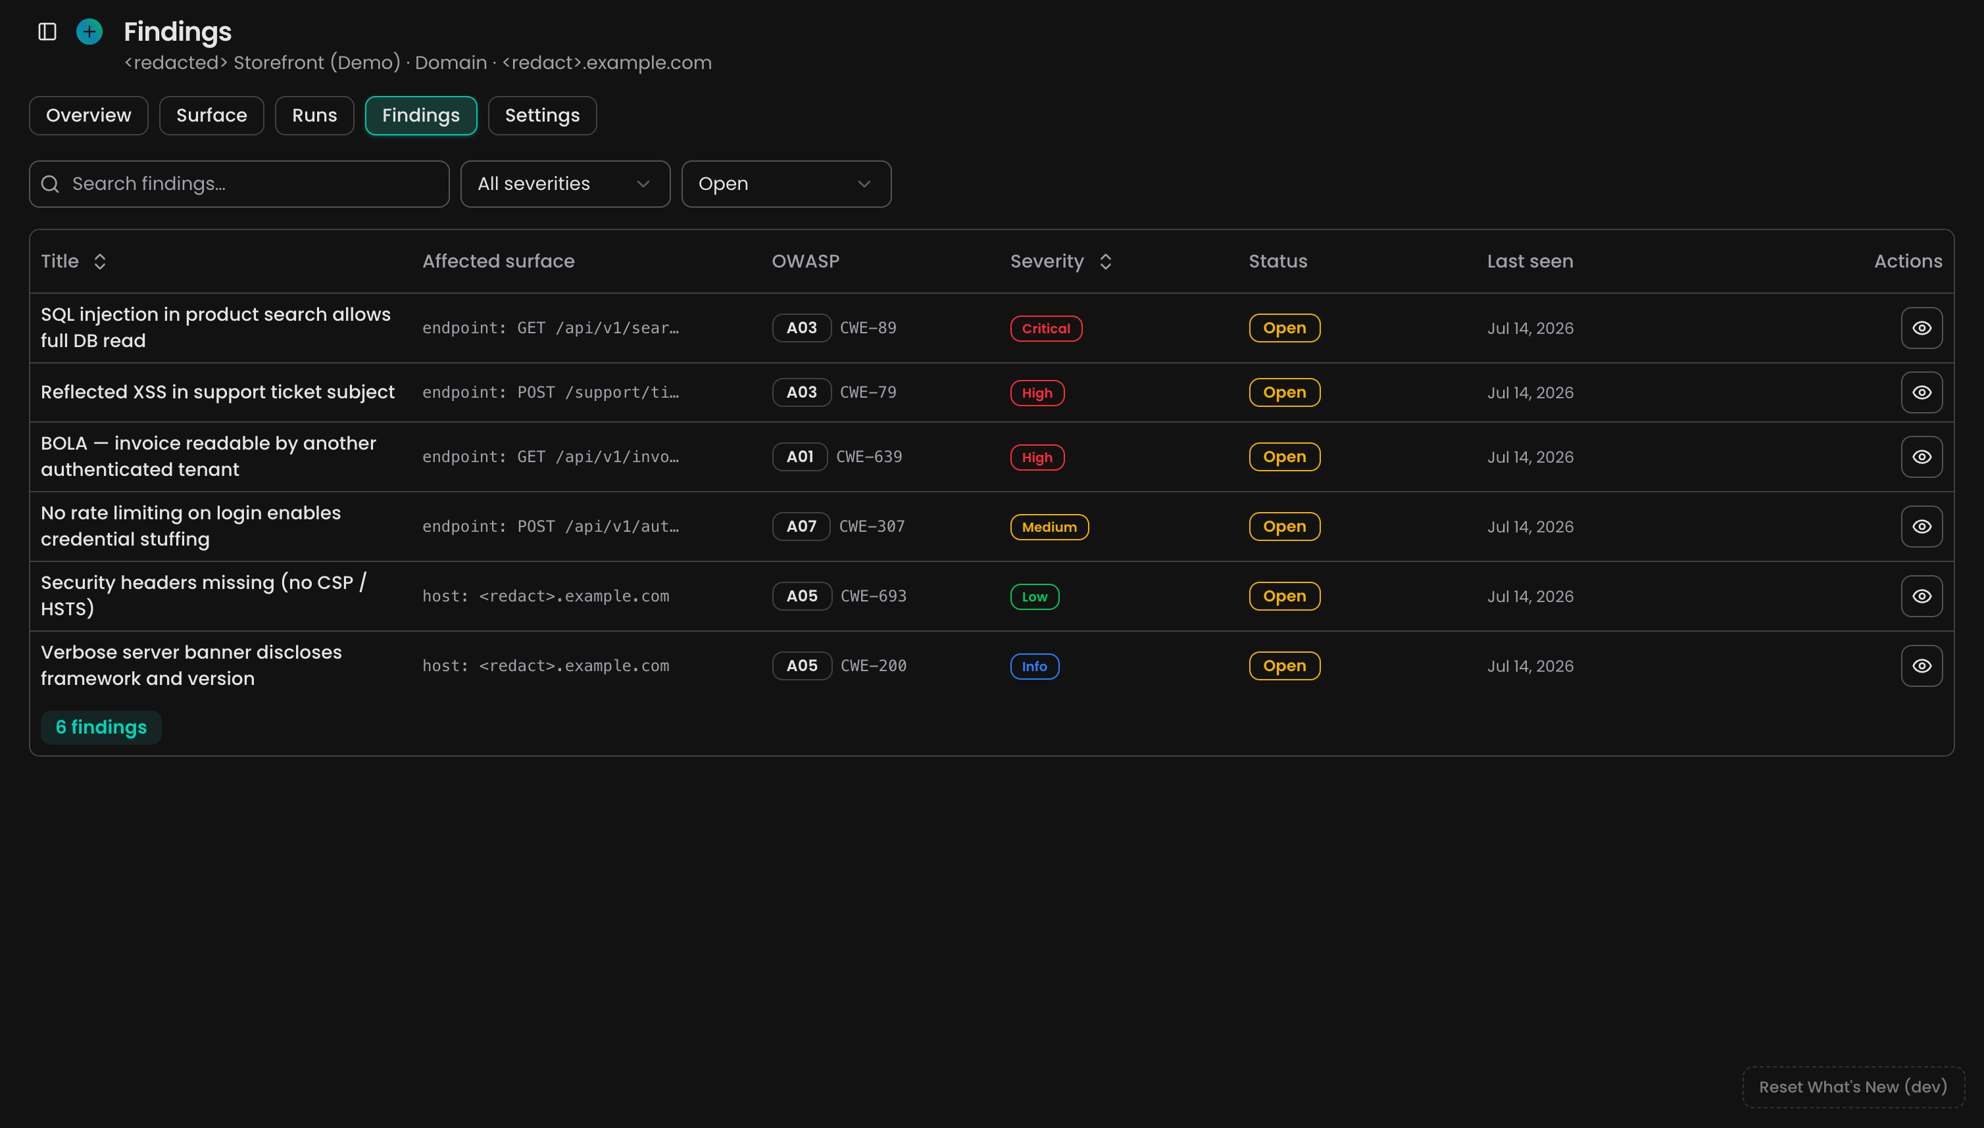1984x1128 pixels.
Task: Click the Medium severity badge
Action: tap(1049, 527)
